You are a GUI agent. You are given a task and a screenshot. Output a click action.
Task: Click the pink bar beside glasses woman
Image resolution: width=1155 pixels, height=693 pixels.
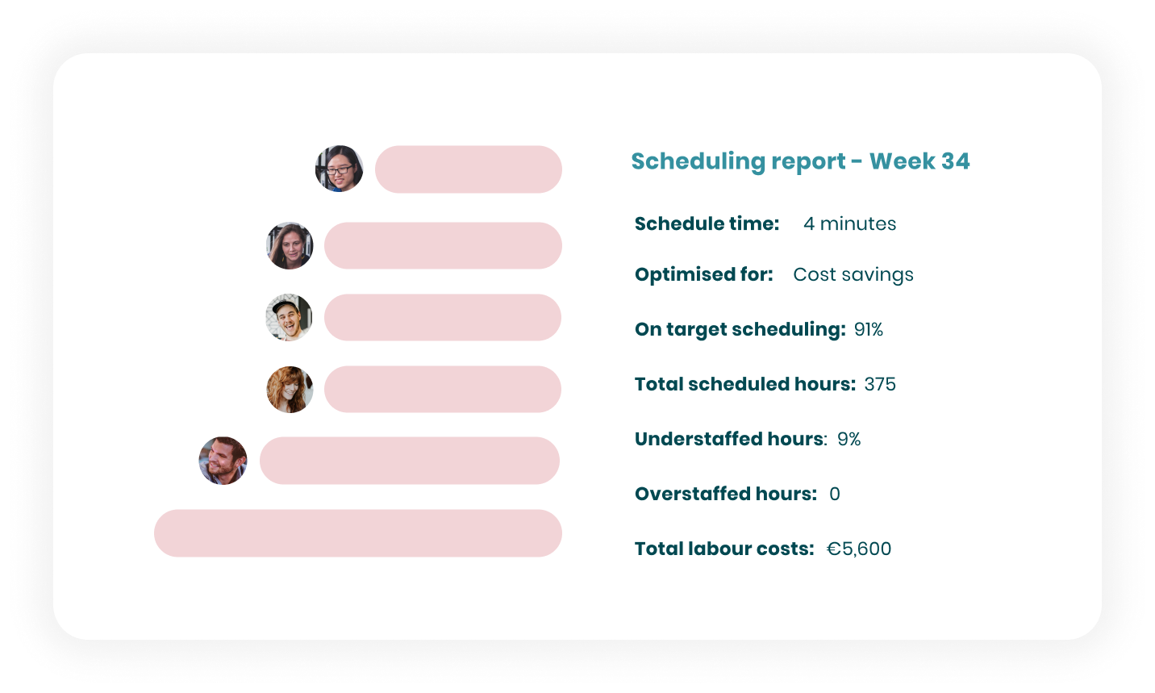coord(468,169)
